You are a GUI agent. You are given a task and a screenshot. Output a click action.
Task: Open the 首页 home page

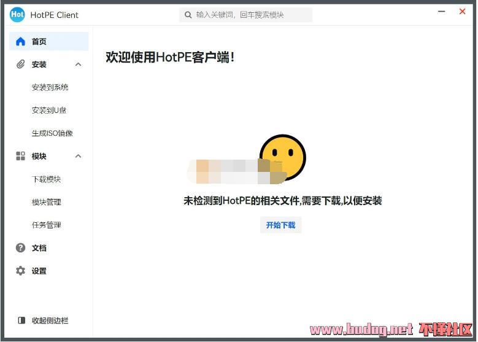(48, 41)
